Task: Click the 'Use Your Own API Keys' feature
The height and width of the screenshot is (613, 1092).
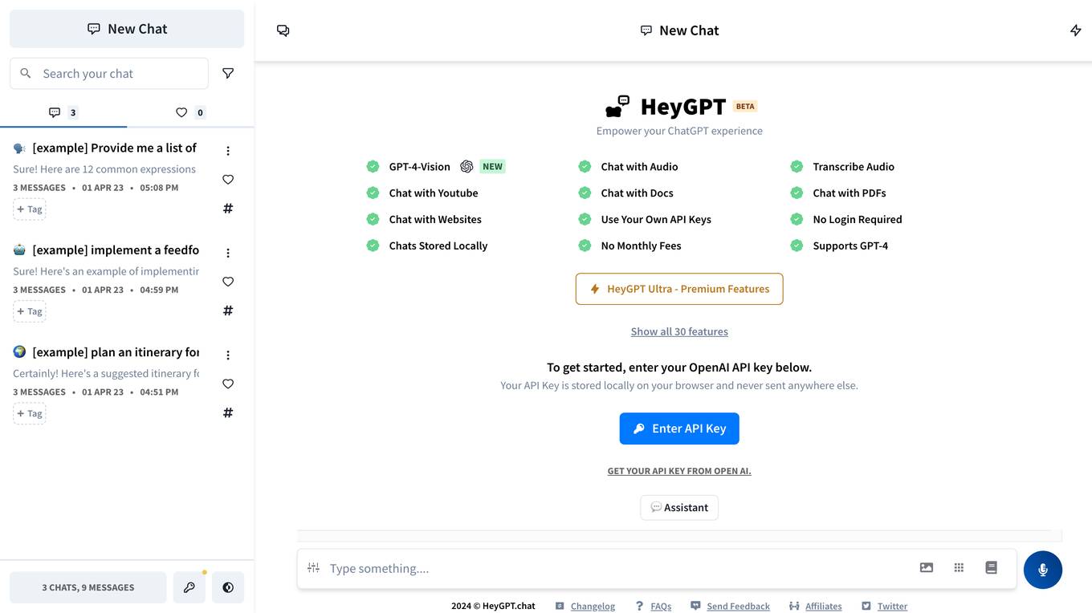Action: tap(656, 220)
